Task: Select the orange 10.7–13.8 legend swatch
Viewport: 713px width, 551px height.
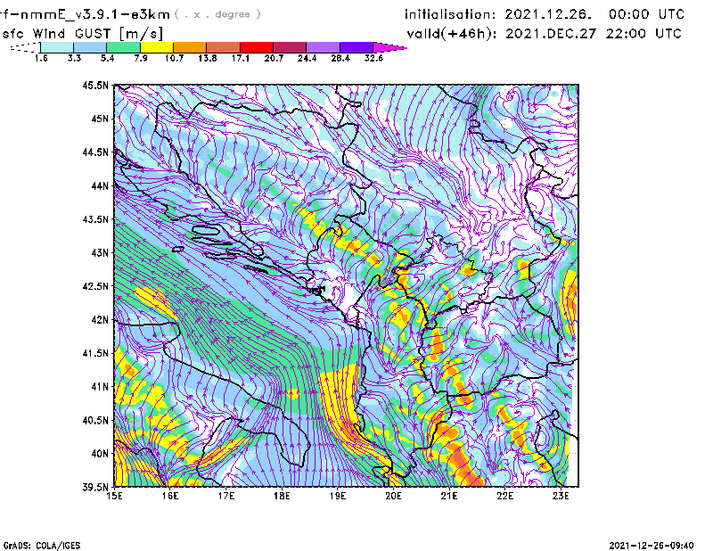Action: (x=190, y=47)
